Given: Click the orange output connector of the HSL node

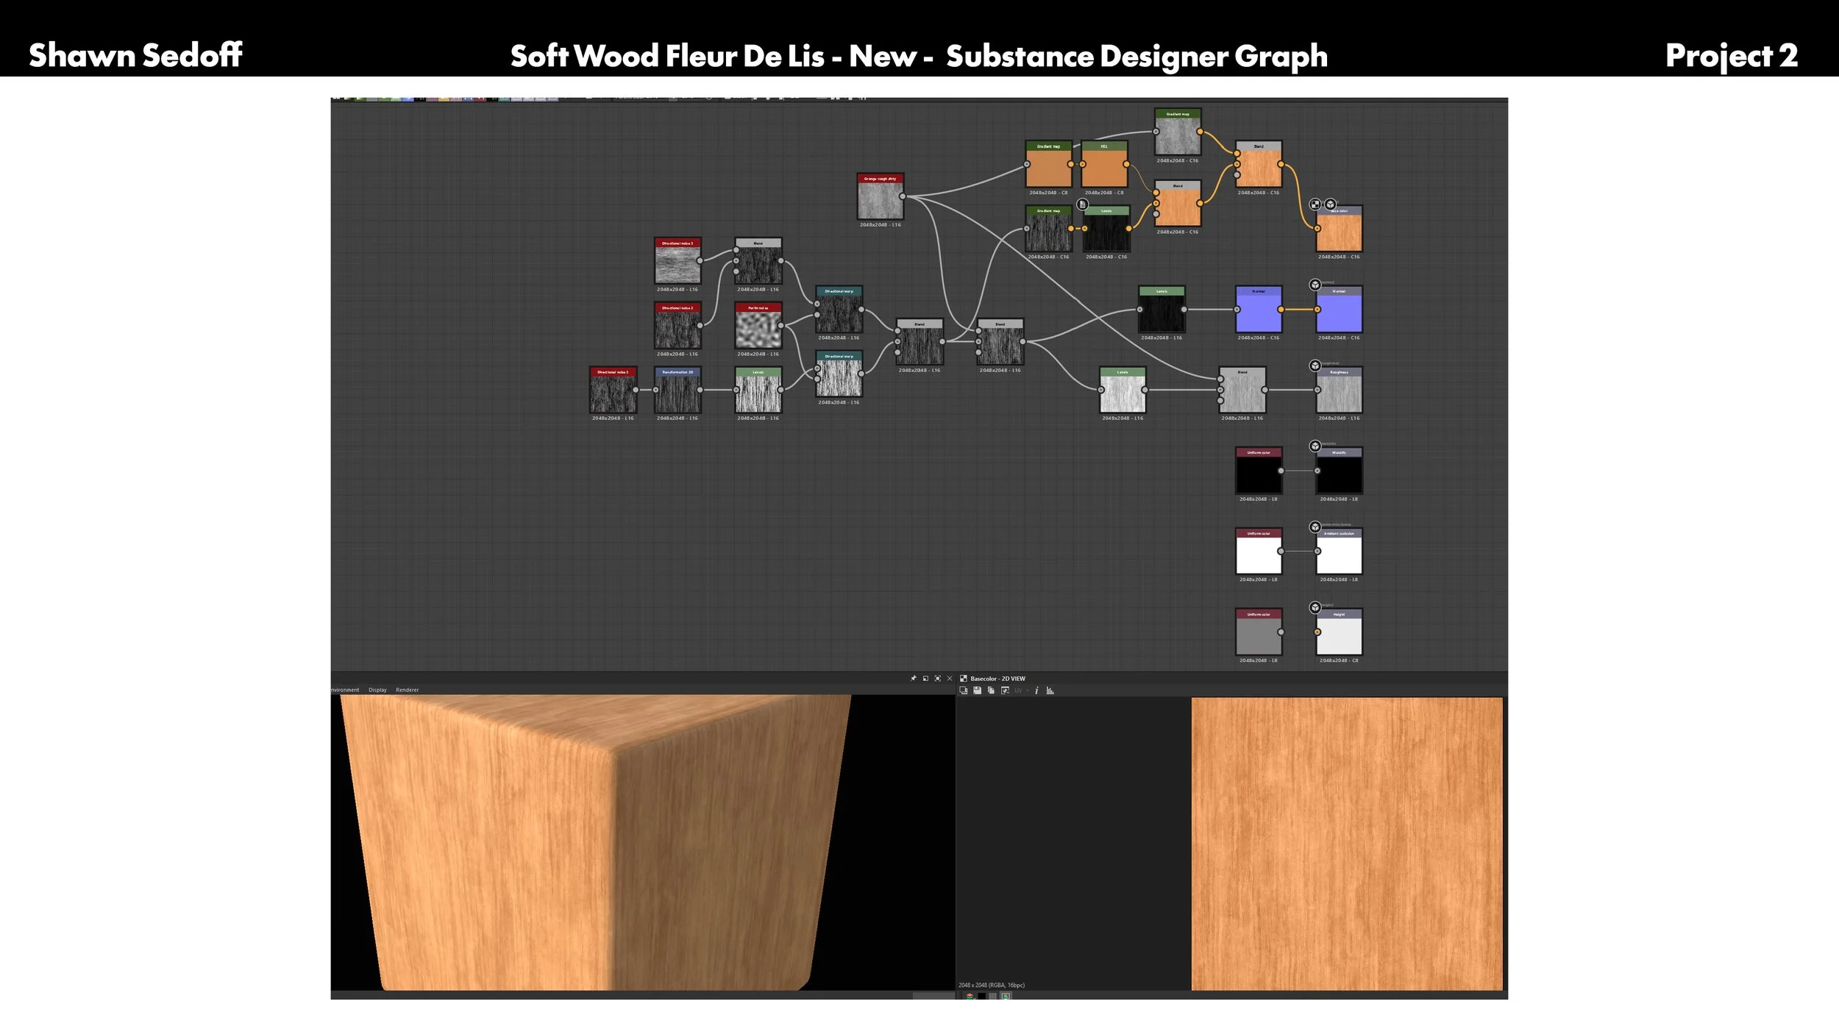Looking at the screenshot, I should (x=1127, y=164).
